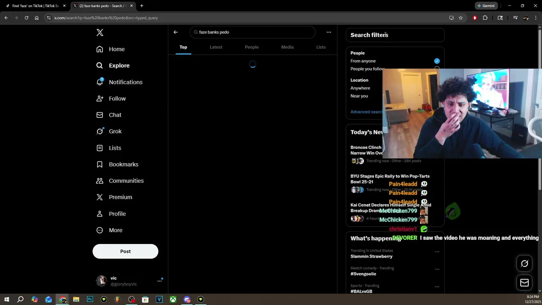Open Advanced search link
Screen dimensions: 542x305
366,112
